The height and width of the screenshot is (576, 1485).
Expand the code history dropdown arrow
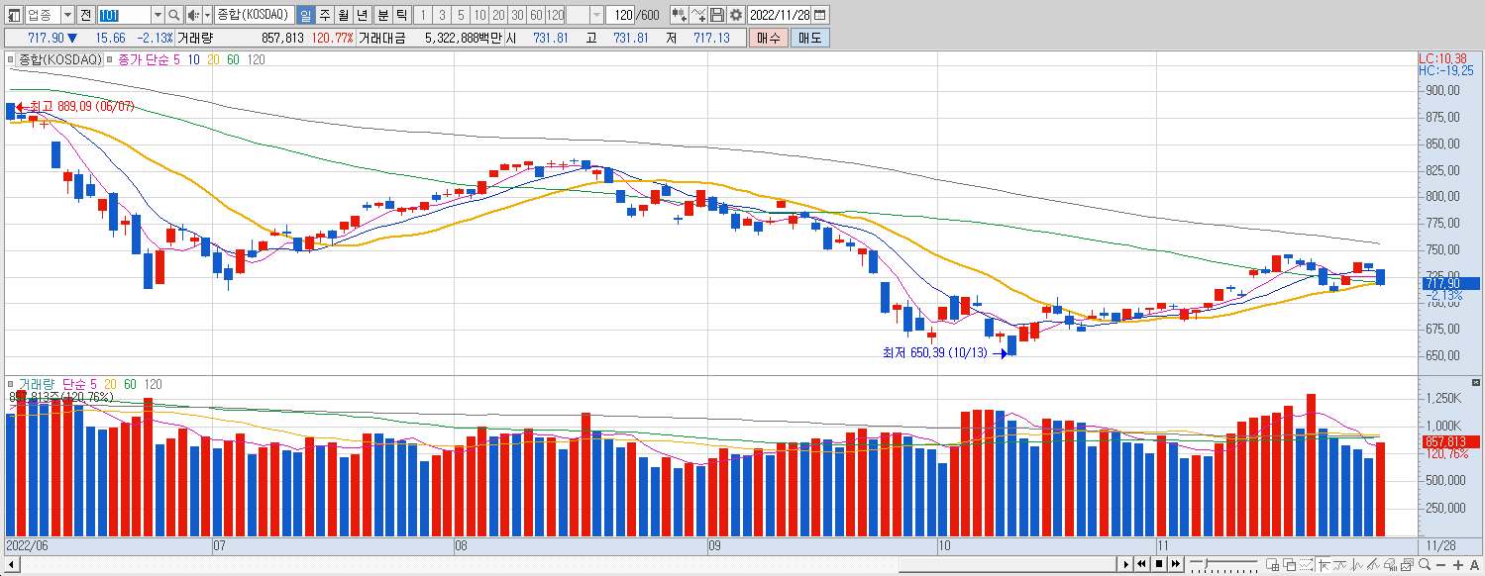coord(158,15)
